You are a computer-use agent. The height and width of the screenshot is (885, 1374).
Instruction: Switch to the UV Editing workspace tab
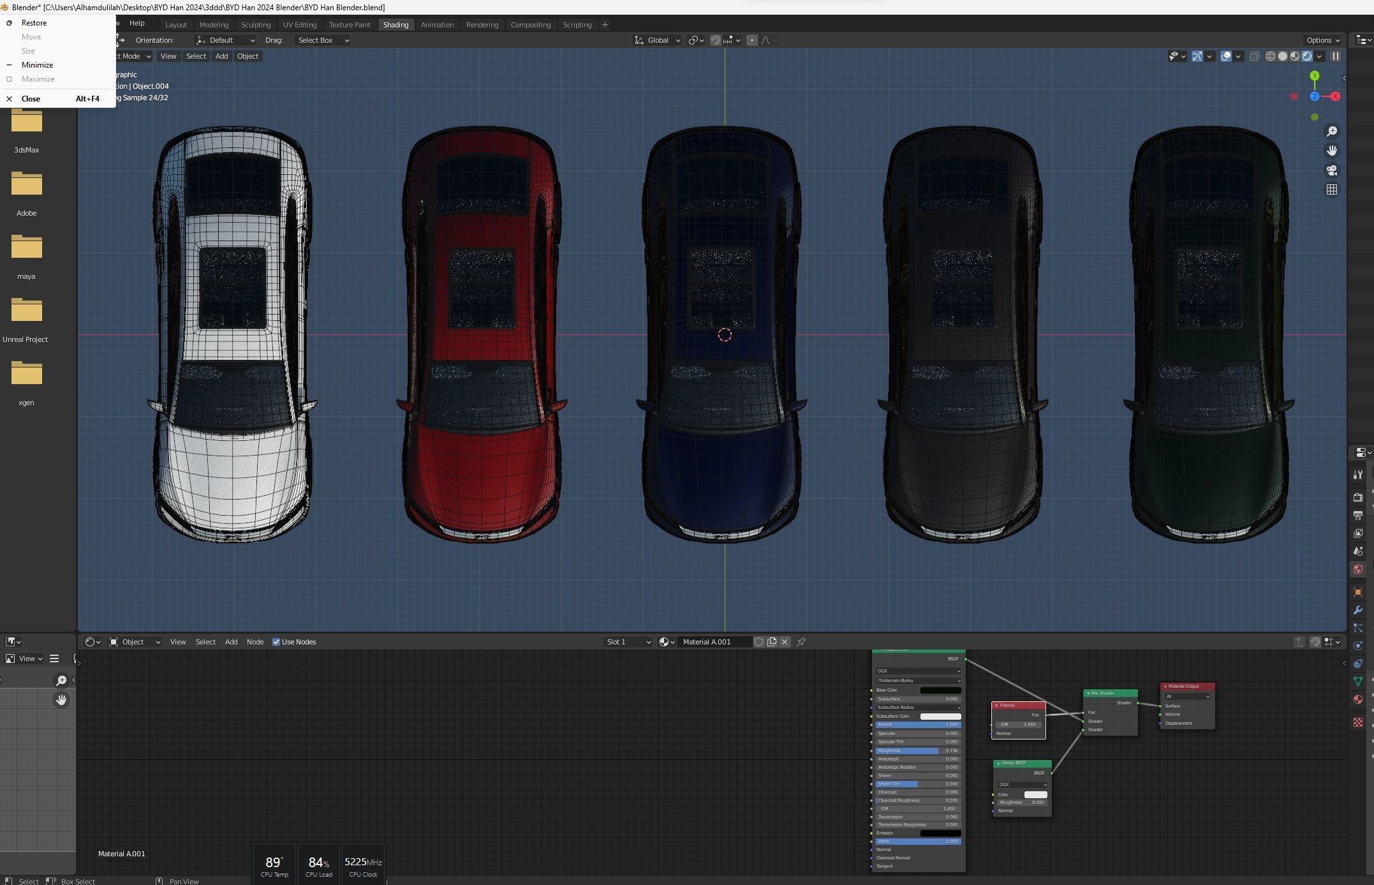coord(300,25)
